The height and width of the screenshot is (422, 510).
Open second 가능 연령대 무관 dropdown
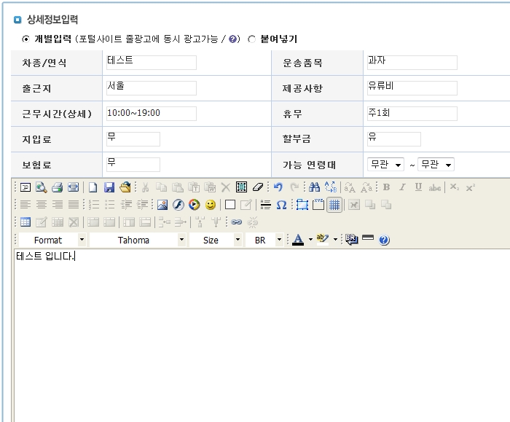tap(436, 164)
